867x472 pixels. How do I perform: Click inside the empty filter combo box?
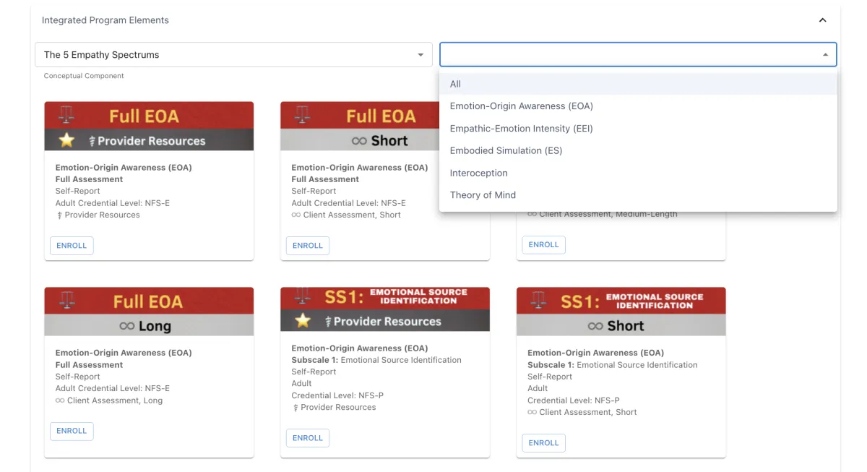click(636, 54)
